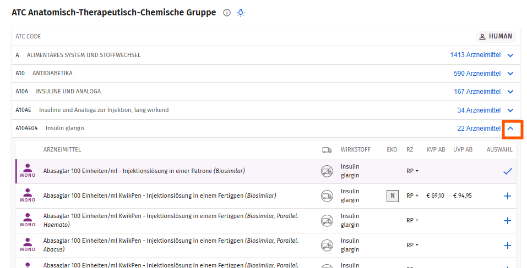
Task: Select Abasaglar KwikPen Parallel Abacus name
Action: [x=171, y=245]
